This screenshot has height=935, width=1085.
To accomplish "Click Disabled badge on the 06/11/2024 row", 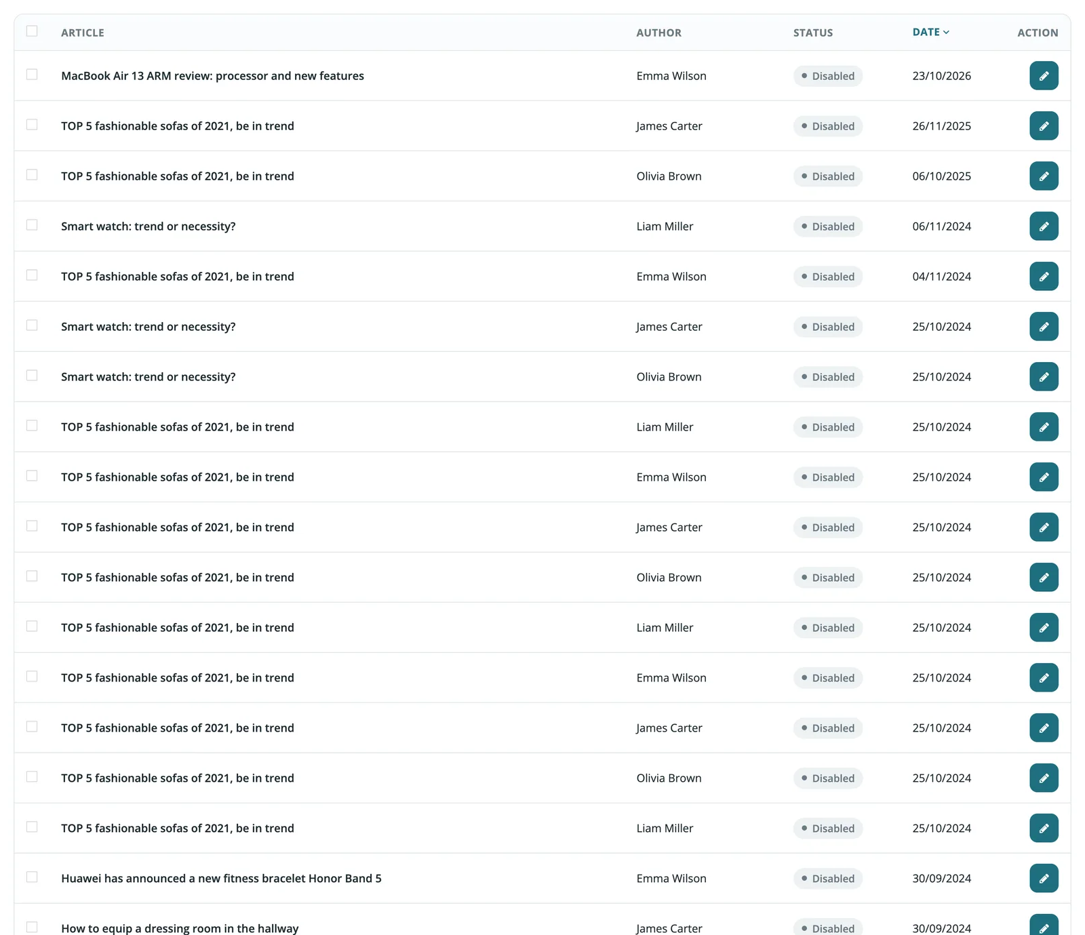I will tap(828, 226).
